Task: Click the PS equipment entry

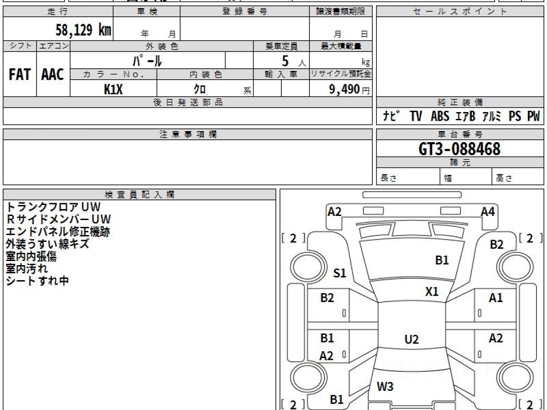Action: point(515,117)
